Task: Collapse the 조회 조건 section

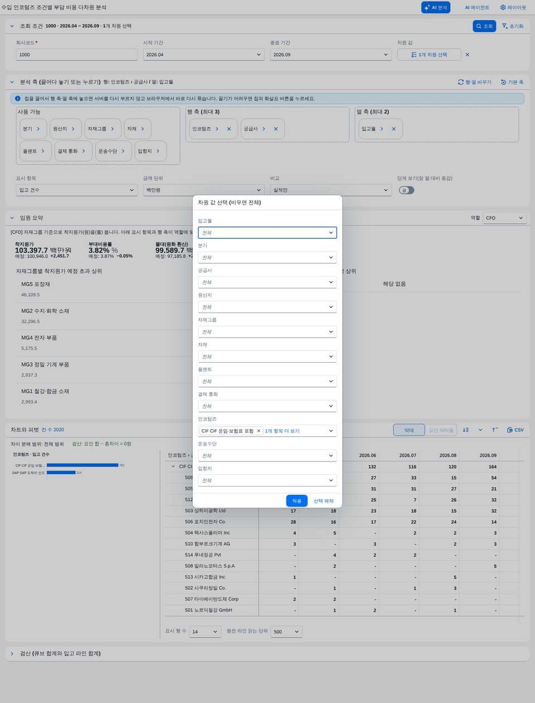Action: tap(12, 26)
